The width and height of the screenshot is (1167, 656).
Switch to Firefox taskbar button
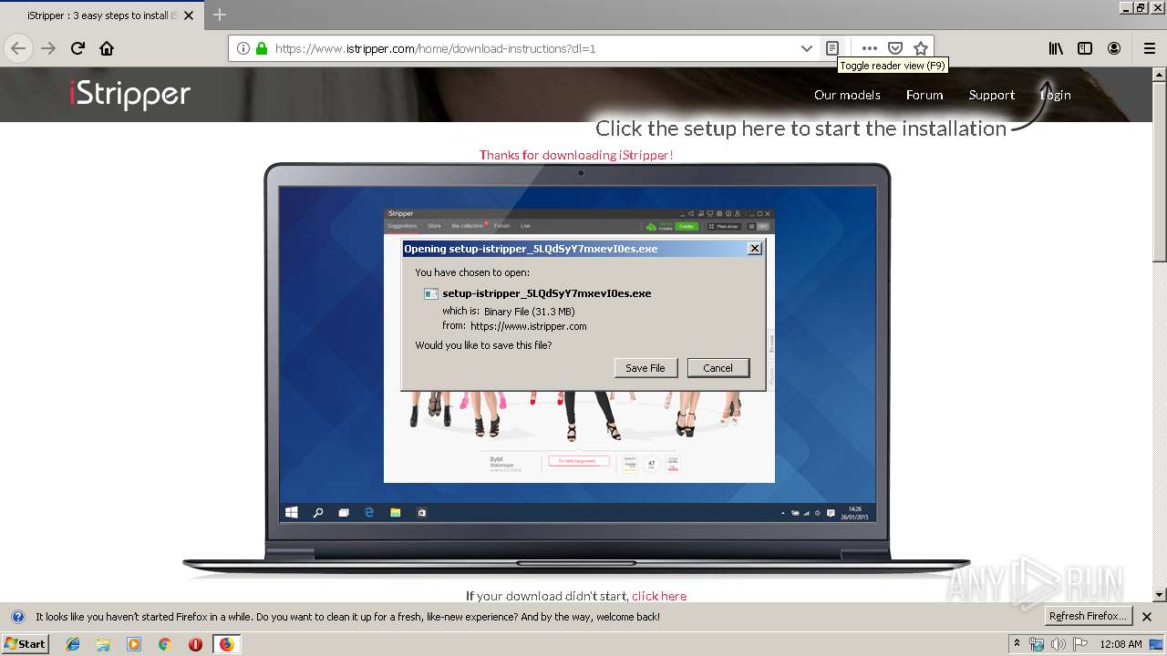pyautogui.click(x=226, y=644)
